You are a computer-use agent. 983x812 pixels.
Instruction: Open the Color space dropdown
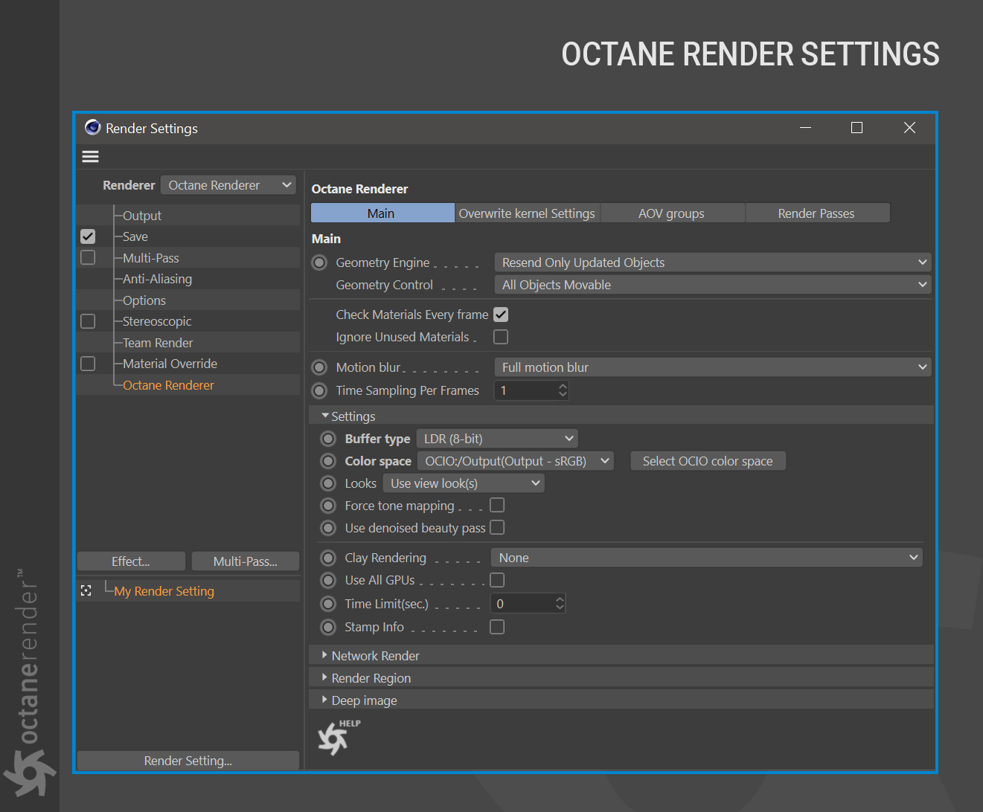click(516, 461)
